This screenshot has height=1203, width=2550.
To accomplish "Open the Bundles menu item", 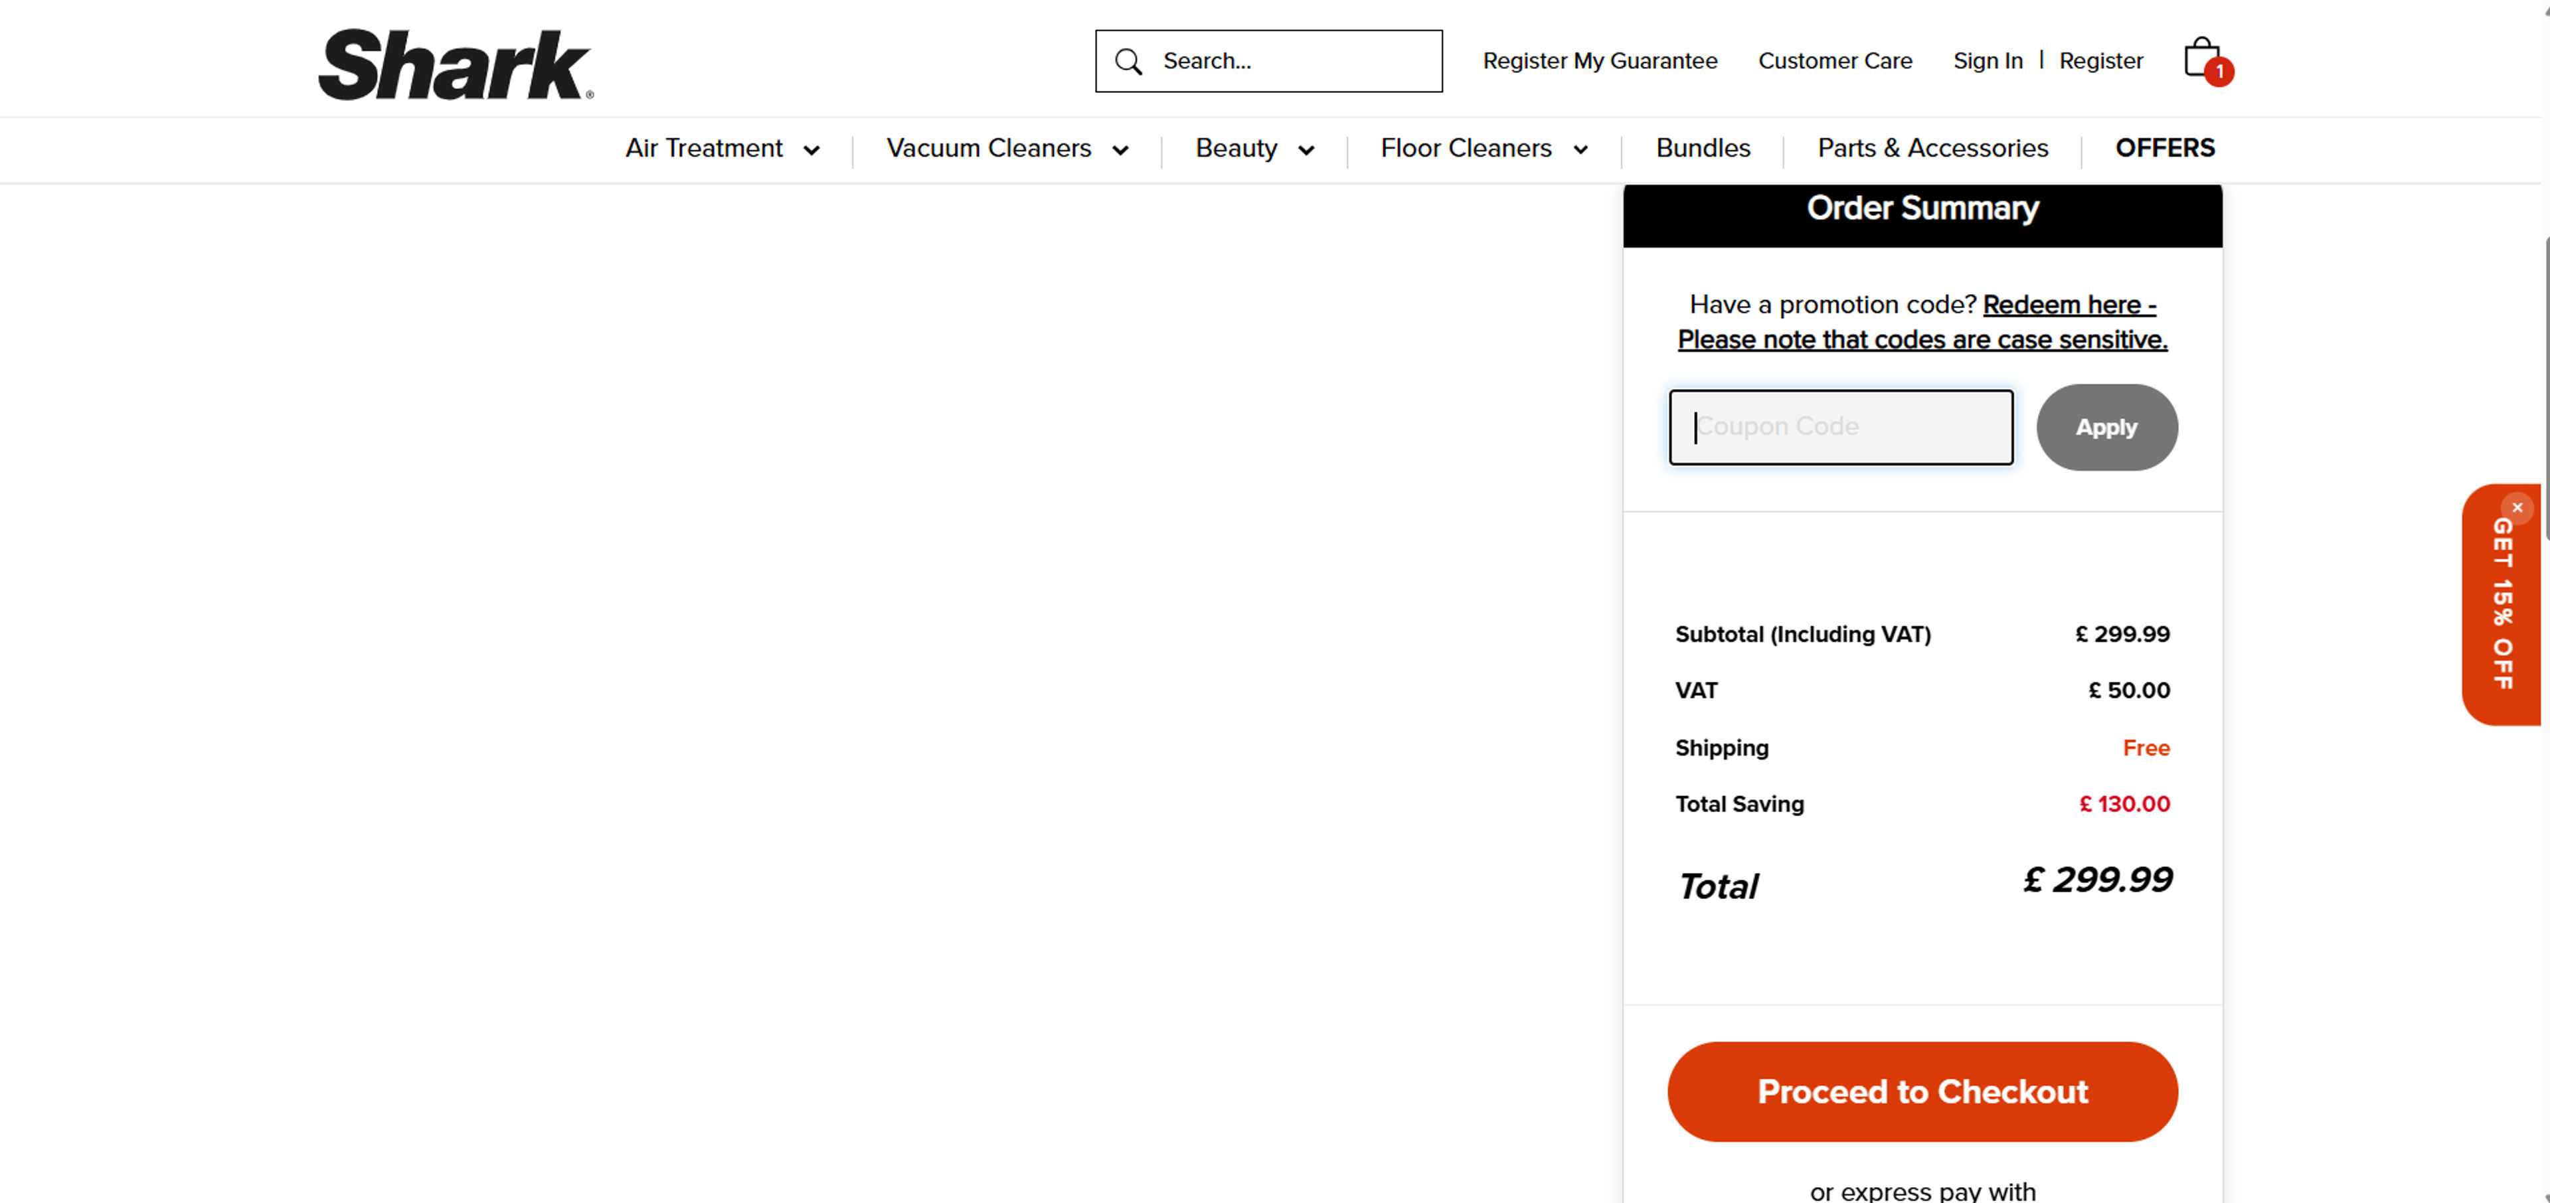I will click(1703, 149).
